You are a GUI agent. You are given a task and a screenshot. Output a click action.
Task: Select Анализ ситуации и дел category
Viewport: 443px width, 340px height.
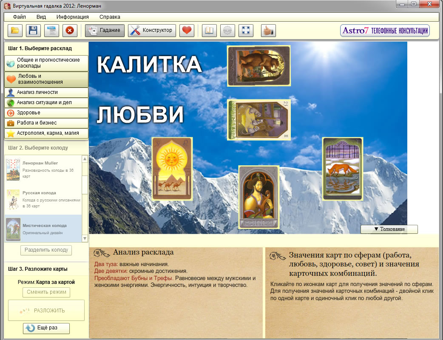(47, 102)
